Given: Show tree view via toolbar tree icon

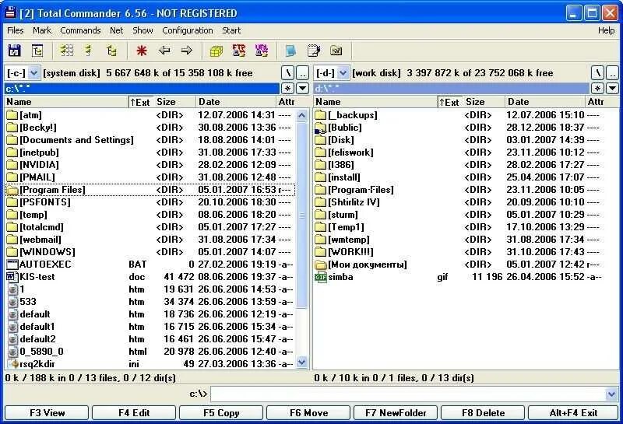Looking at the screenshot, I should click(x=111, y=51).
